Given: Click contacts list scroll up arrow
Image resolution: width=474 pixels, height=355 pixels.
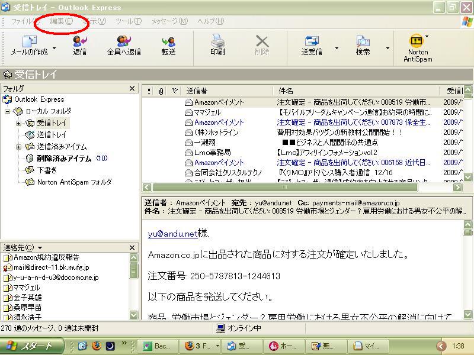Looking at the screenshot, I should tap(133, 257).
